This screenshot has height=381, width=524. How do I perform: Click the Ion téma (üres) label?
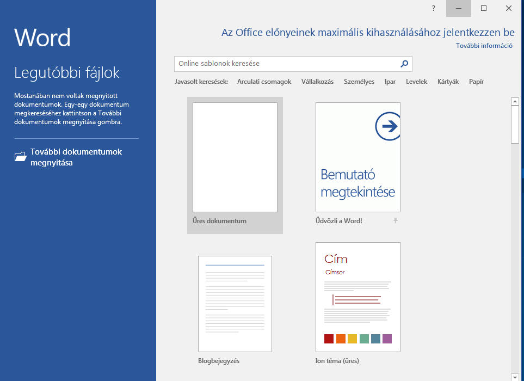[337, 361]
